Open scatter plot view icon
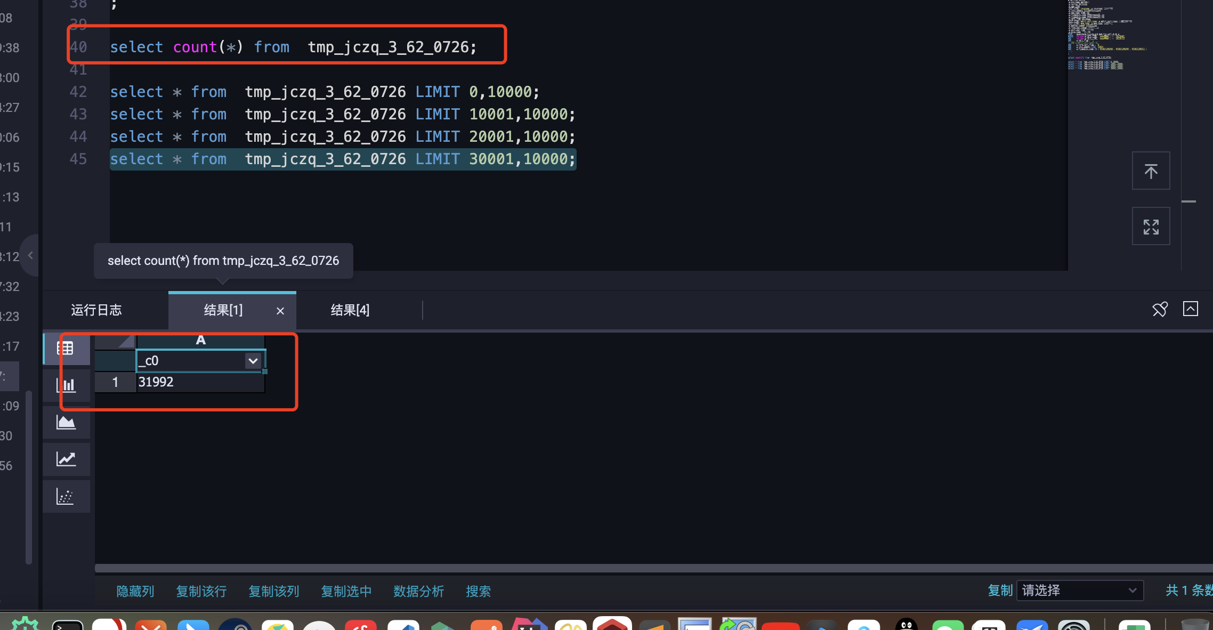Viewport: 1213px width, 630px height. pos(66,496)
